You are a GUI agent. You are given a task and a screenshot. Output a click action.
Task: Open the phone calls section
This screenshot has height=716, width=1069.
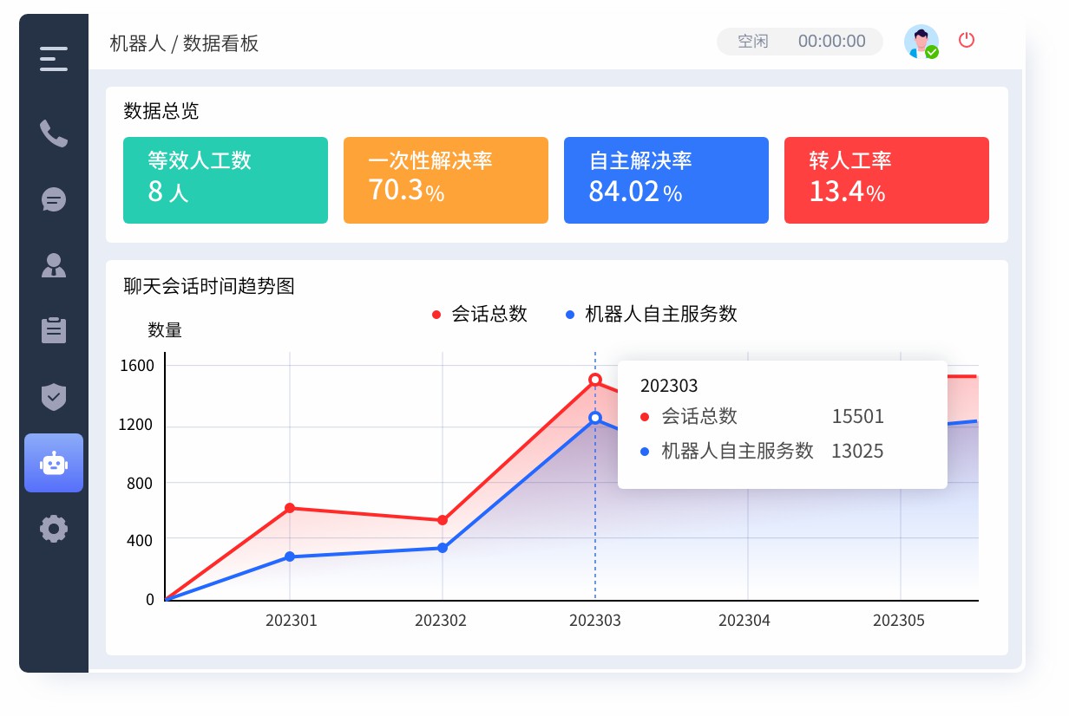pos(53,134)
